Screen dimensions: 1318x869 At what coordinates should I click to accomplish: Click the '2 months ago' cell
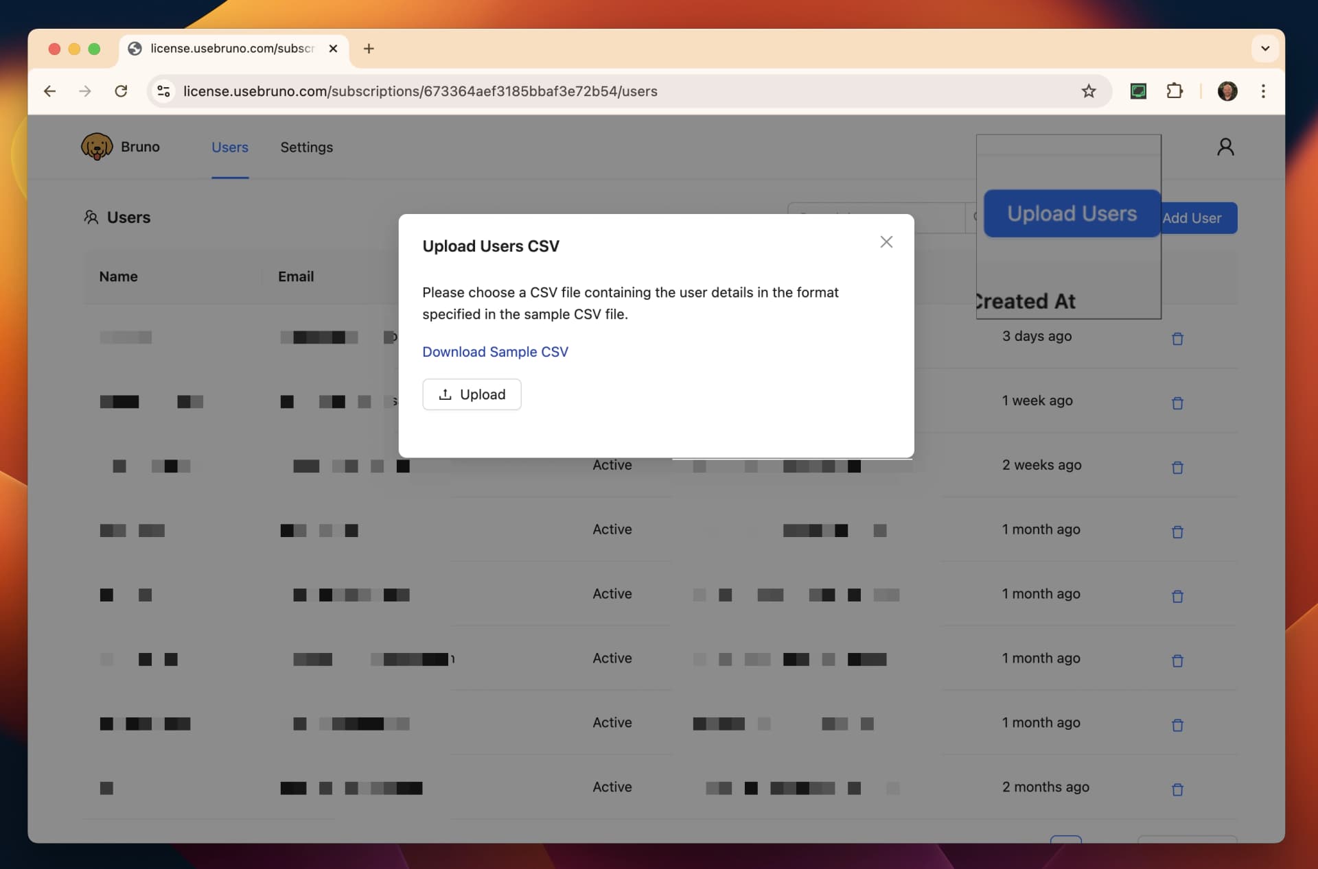tap(1045, 787)
